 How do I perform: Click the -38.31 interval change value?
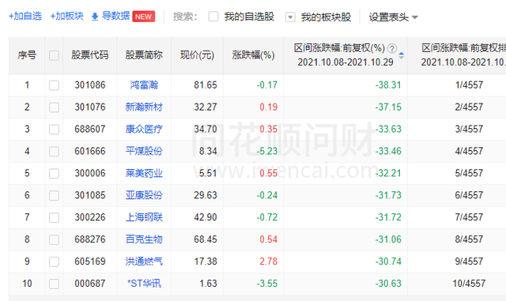388,85
